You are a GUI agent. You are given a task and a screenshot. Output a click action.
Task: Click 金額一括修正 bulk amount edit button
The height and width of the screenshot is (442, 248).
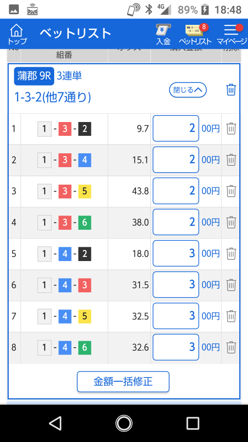tap(123, 382)
